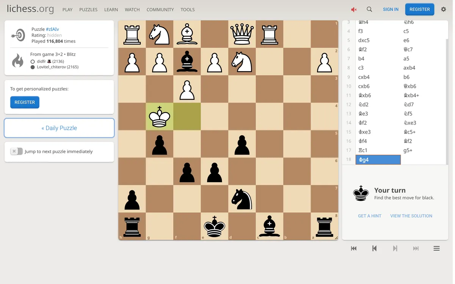Screen dimensions: 455x284
Task: Go to move 7 b4 in list
Action: tap(378, 59)
